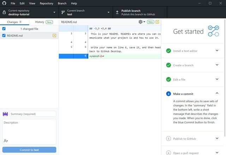Viewport: 226px width, 155px height.
Task: Open the Repository menu
Action: tap(46, 3)
